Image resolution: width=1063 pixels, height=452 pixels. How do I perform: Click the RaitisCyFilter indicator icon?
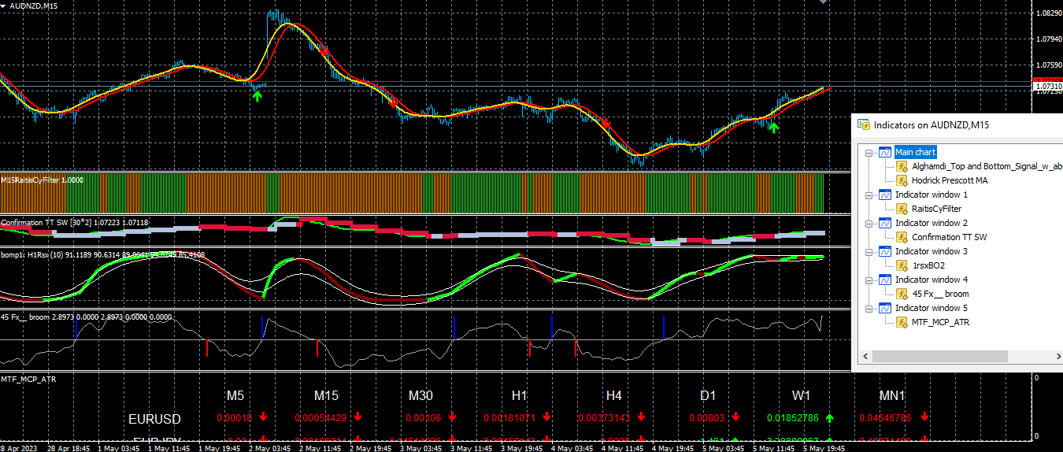tap(902, 209)
